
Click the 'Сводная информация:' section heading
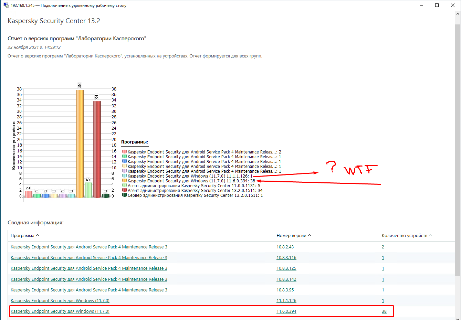pos(35,223)
